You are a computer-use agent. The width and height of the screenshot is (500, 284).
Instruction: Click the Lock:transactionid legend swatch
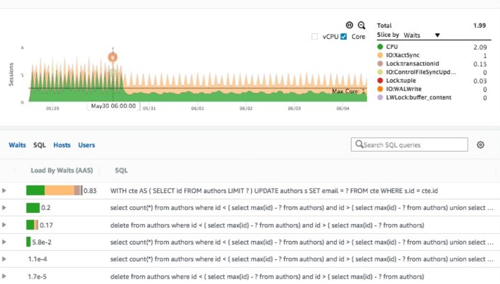[x=380, y=63]
